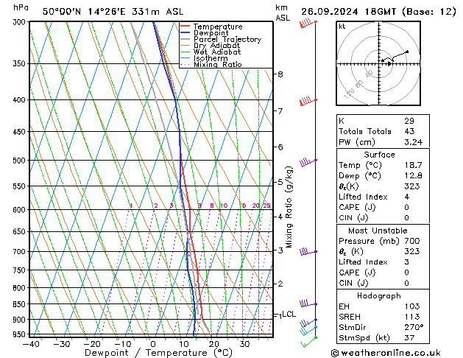Click the purple wind barb at 500 hPa

[x=307, y=162]
